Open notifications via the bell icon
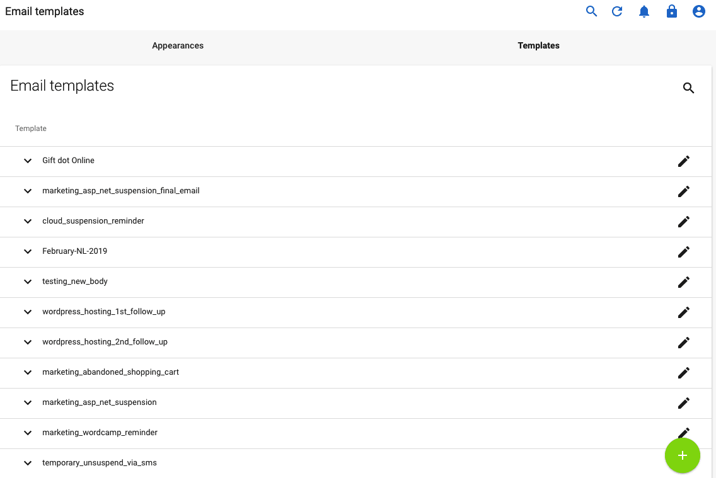716x478 pixels. pos(644,11)
